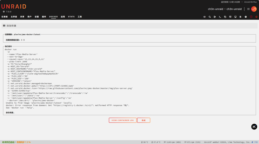Click the switch-language arrows icon in toolbar

pos(205,17)
